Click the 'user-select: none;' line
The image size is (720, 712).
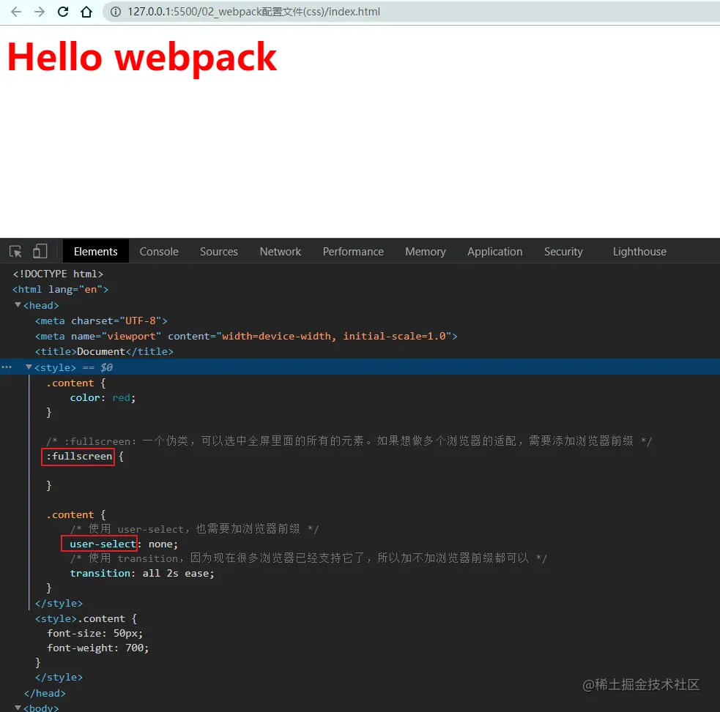click(x=124, y=544)
